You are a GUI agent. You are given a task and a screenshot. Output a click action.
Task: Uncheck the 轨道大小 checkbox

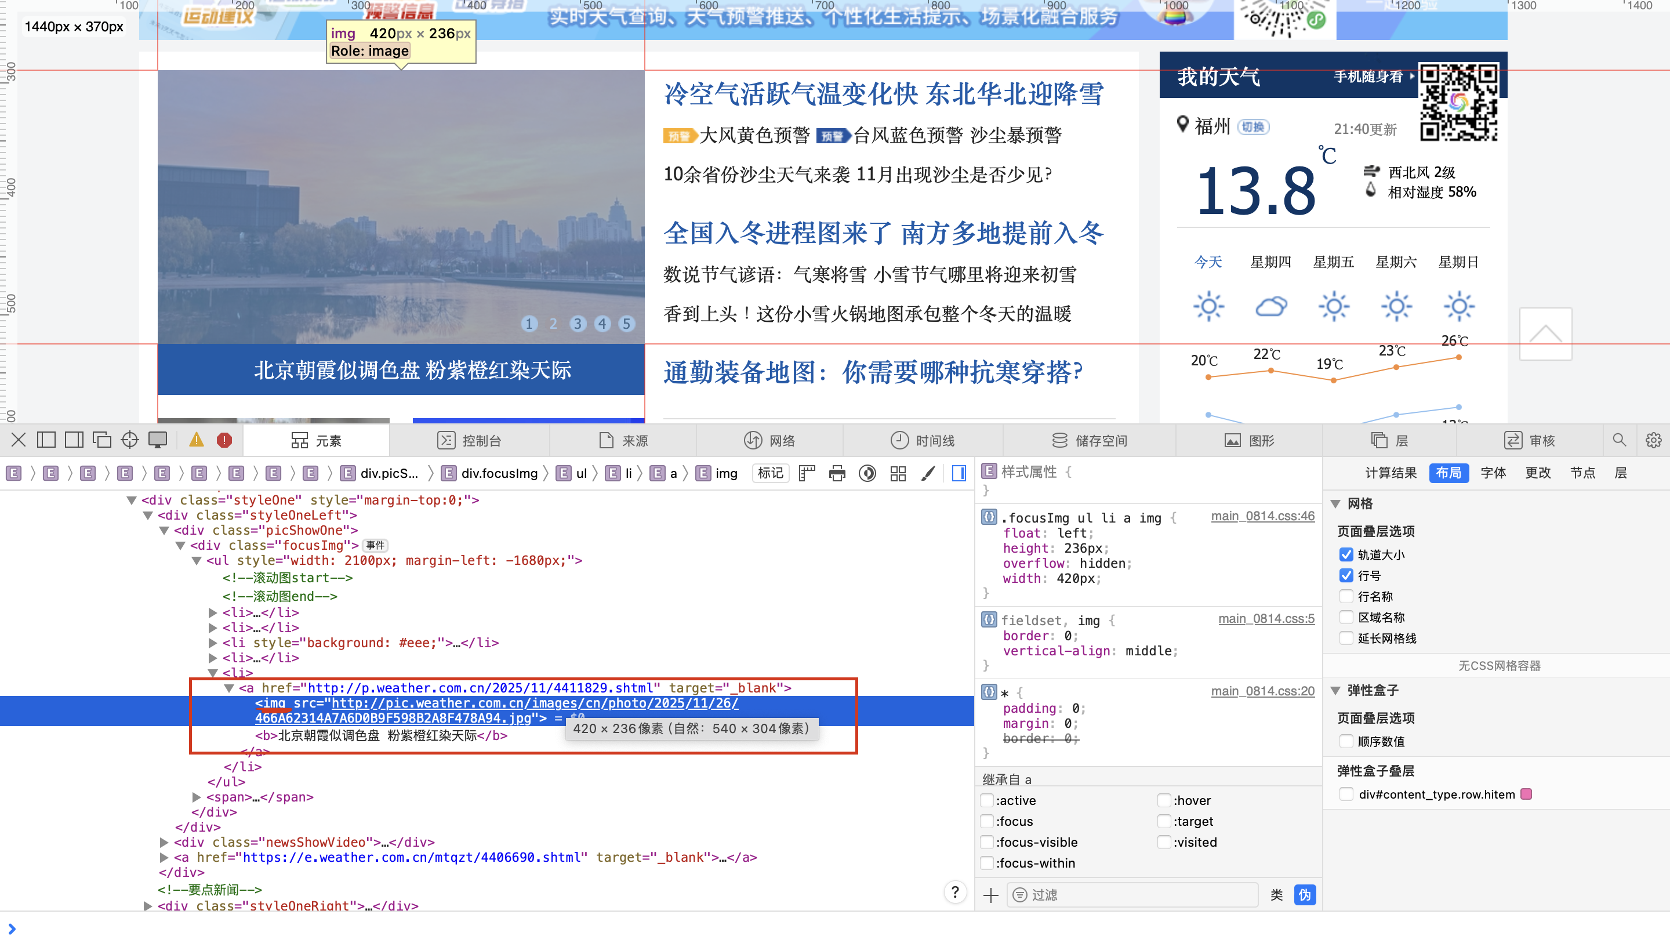tap(1346, 554)
